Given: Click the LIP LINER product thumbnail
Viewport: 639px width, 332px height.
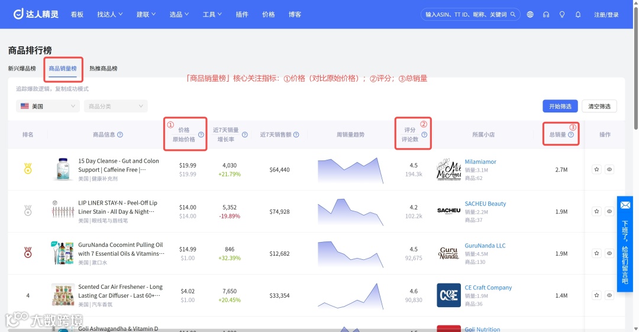Looking at the screenshot, I should [x=63, y=211].
